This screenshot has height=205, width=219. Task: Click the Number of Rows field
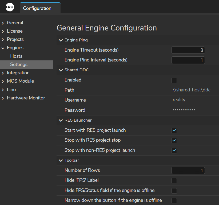(188, 171)
